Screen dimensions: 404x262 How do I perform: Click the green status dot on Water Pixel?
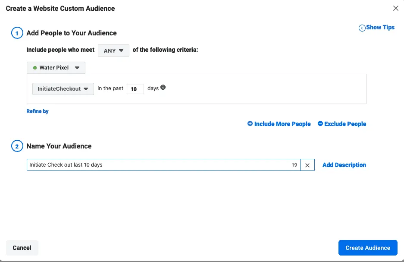pos(35,68)
